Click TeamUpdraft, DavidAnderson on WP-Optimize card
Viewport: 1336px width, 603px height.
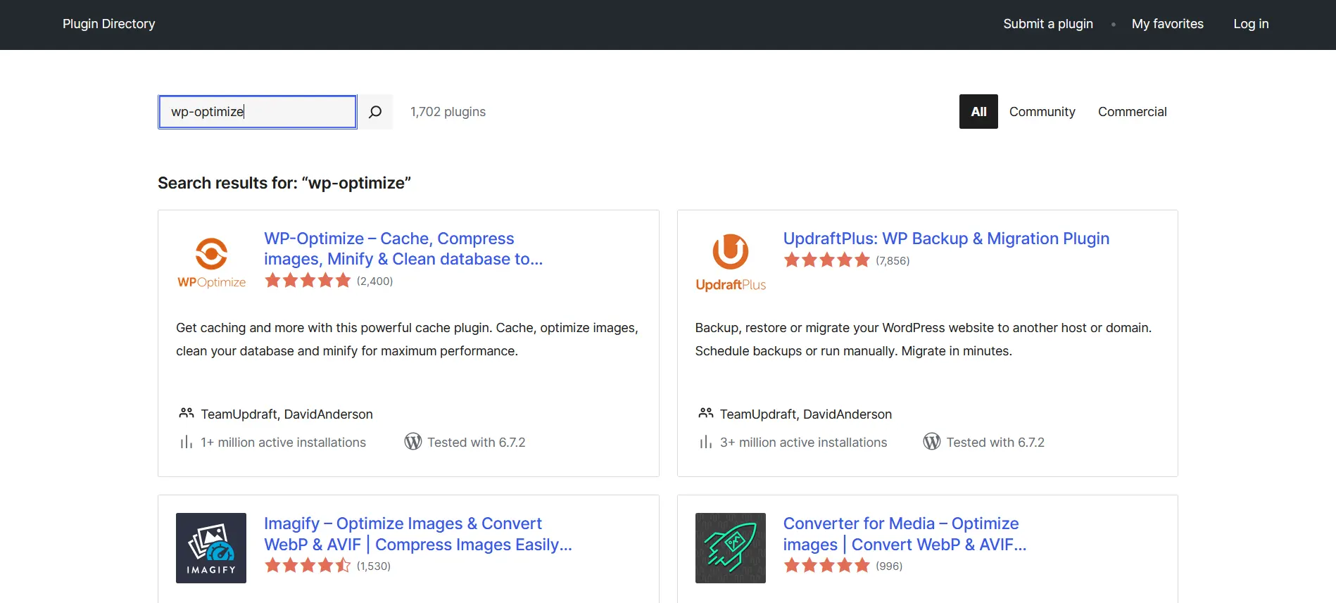click(287, 414)
